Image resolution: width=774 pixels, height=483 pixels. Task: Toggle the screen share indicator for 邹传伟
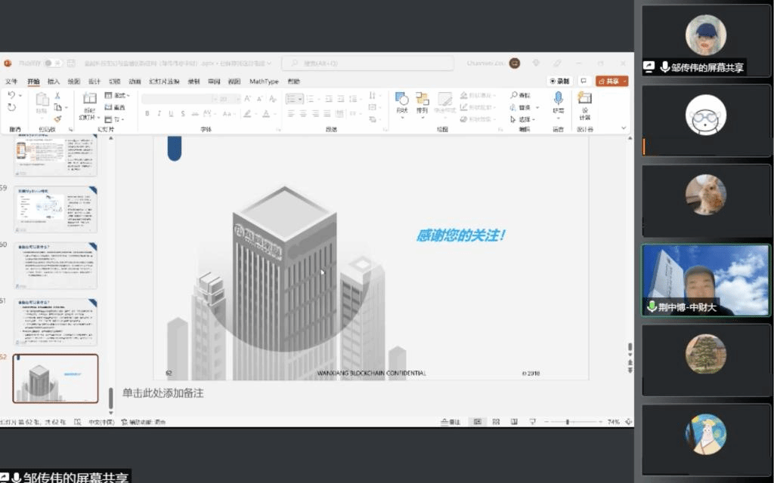coord(649,66)
